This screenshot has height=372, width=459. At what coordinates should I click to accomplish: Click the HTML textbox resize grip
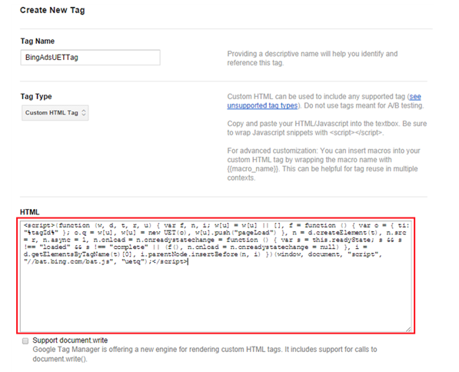(408, 329)
